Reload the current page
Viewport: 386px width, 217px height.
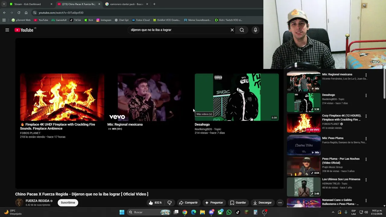(x=19, y=13)
